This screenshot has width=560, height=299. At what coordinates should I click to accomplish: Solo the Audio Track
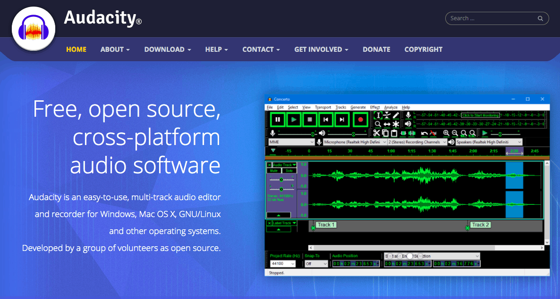[x=289, y=170]
